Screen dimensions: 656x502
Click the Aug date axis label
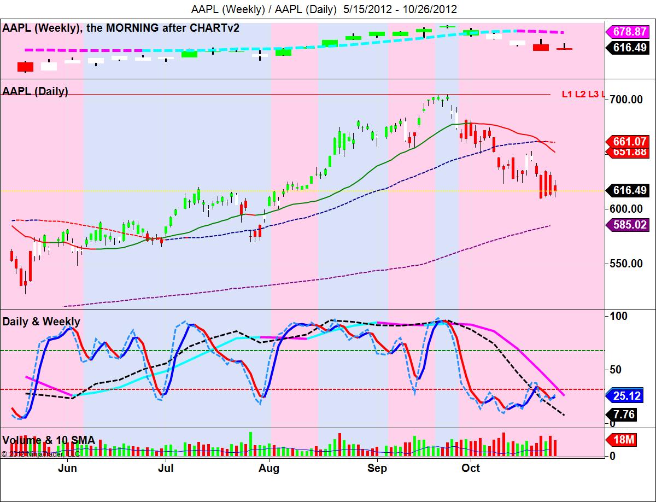point(268,468)
